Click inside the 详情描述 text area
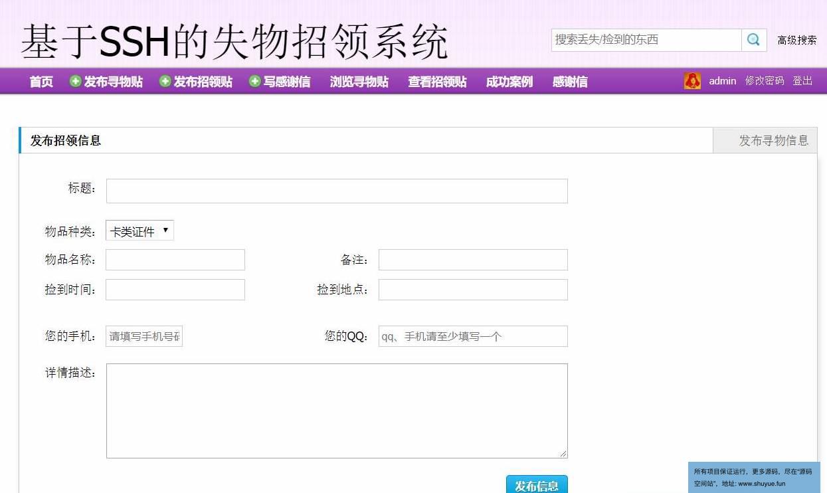Screen dimensions: 827x493 click(x=337, y=411)
